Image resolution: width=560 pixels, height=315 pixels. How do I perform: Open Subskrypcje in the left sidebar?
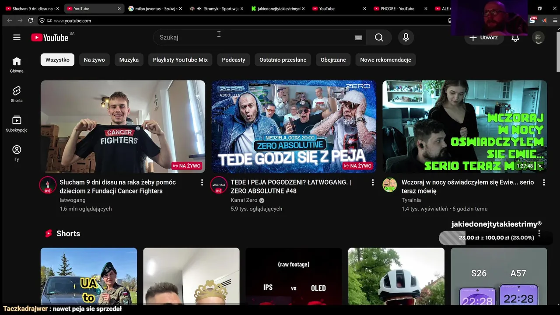[x=17, y=124]
